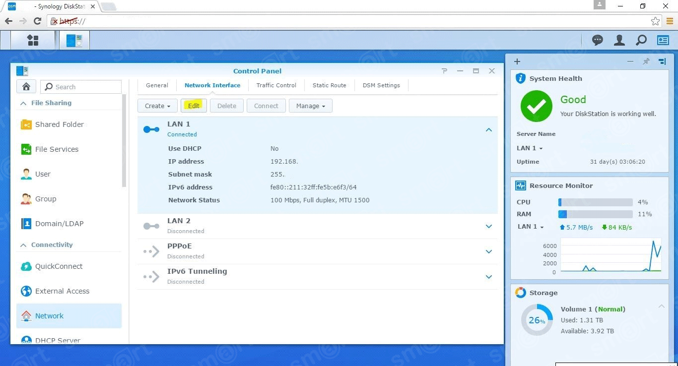
Task: Click the network traffic graph
Action: (611, 255)
